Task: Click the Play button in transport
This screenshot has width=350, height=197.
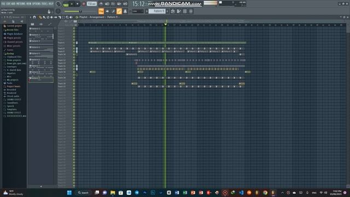Action: click(72, 4)
